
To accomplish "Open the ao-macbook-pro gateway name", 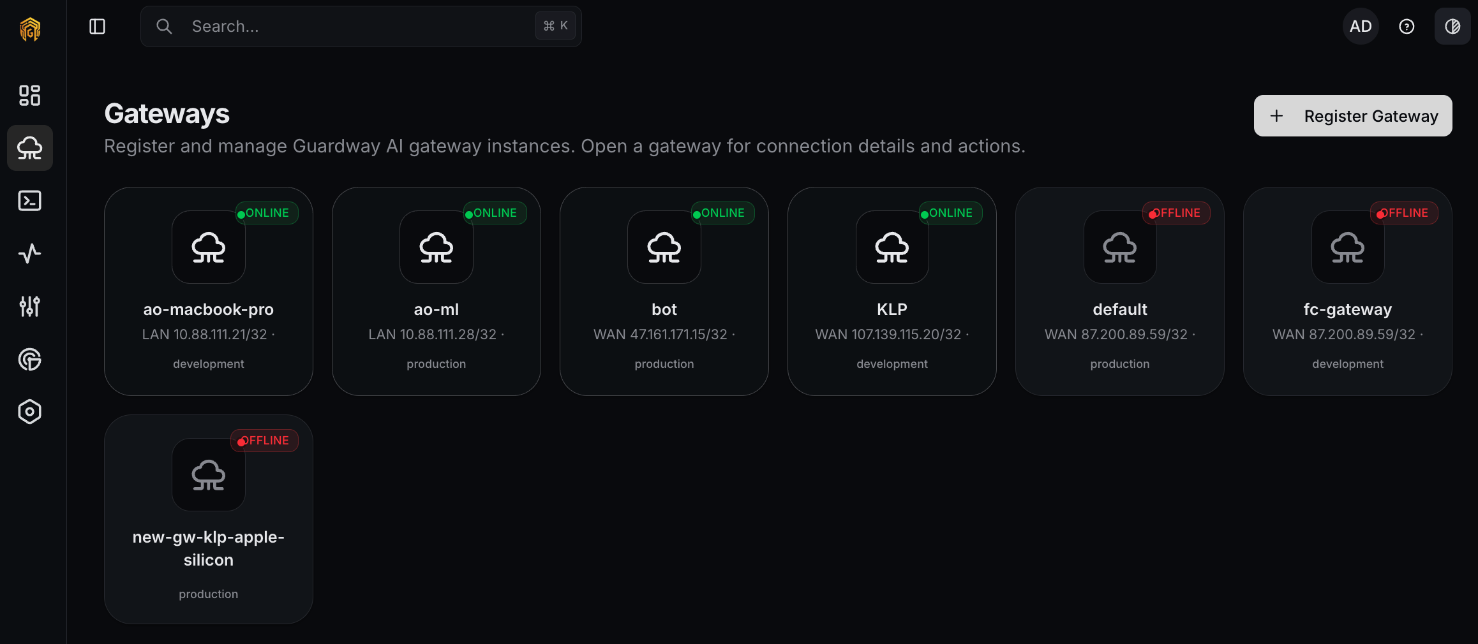I will [209, 310].
